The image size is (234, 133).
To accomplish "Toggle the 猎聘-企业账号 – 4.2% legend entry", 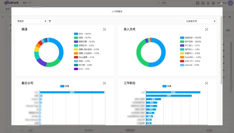I will [87, 53].
